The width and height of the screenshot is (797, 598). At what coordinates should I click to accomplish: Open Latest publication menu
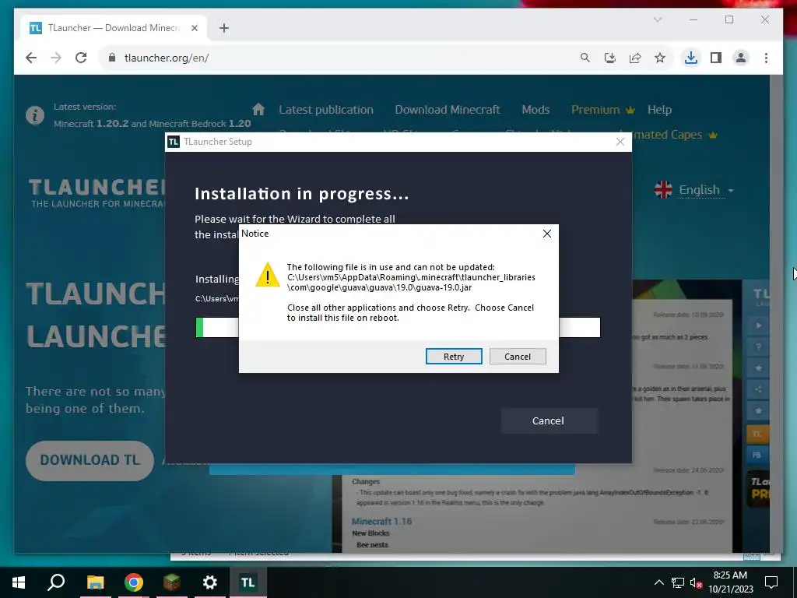click(x=326, y=110)
